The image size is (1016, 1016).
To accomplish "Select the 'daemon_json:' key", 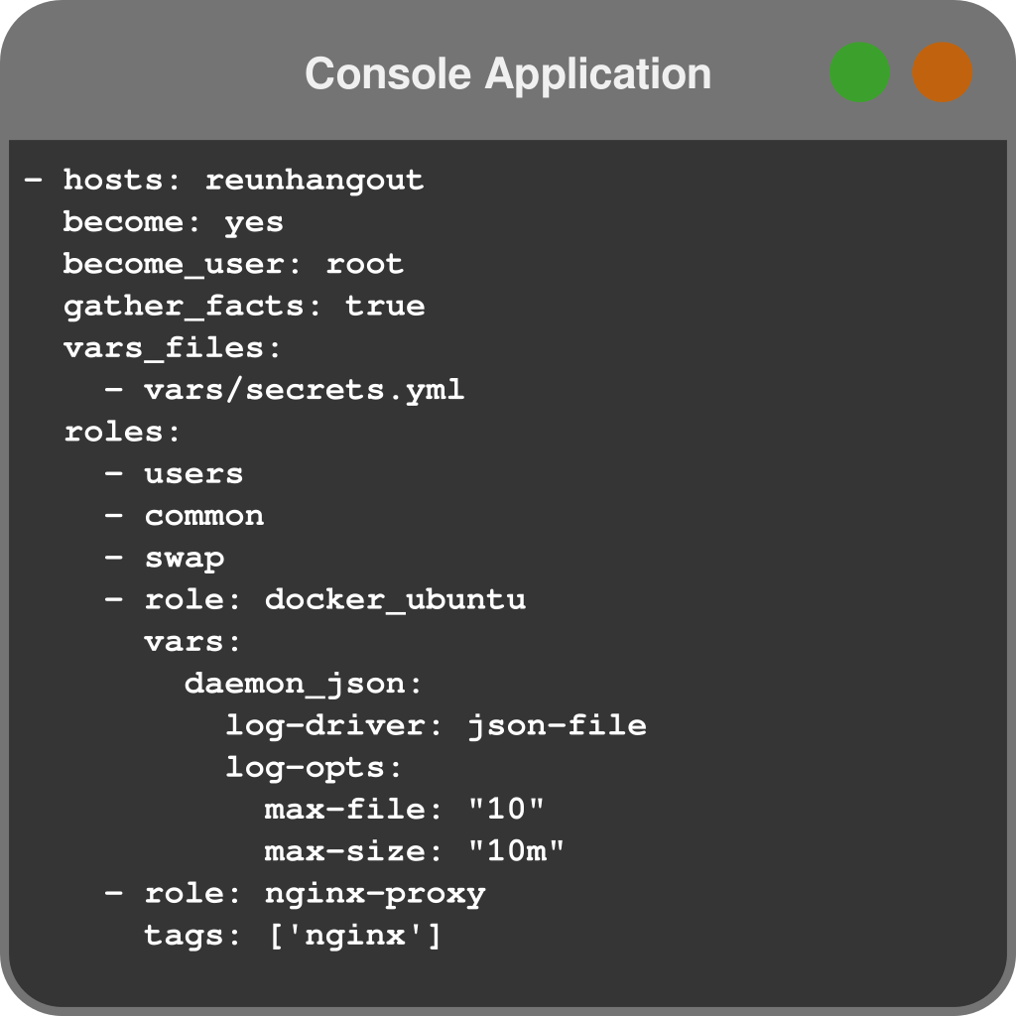I will (x=304, y=685).
